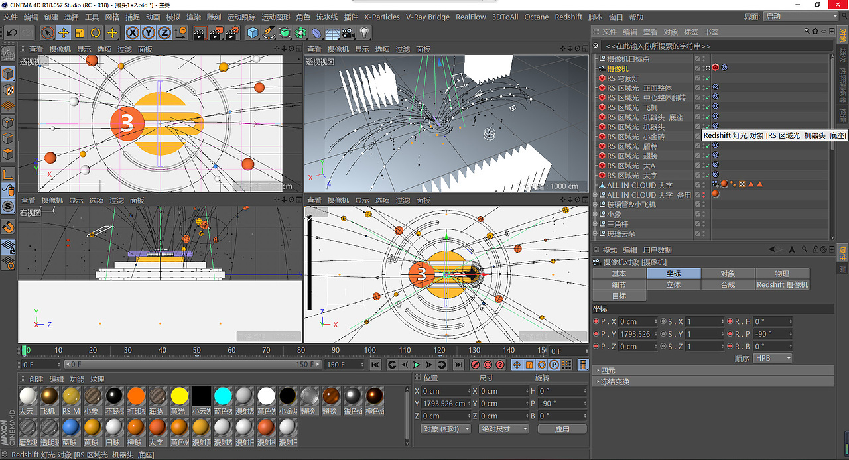849x460 pixels.
Task: Toggle Autokeying red icon
Action: (x=488, y=365)
